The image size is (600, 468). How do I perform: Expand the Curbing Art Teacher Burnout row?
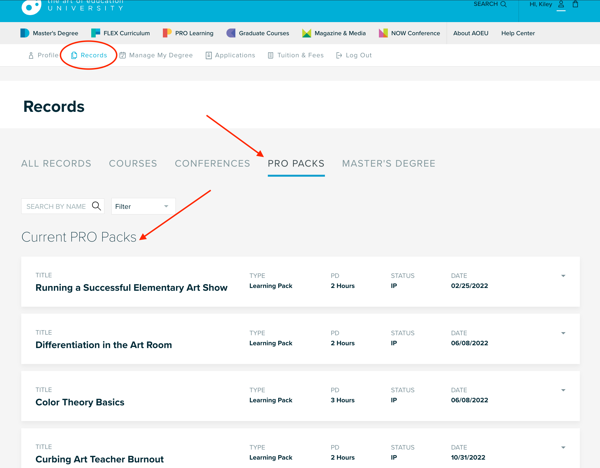pyautogui.click(x=563, y=448)
